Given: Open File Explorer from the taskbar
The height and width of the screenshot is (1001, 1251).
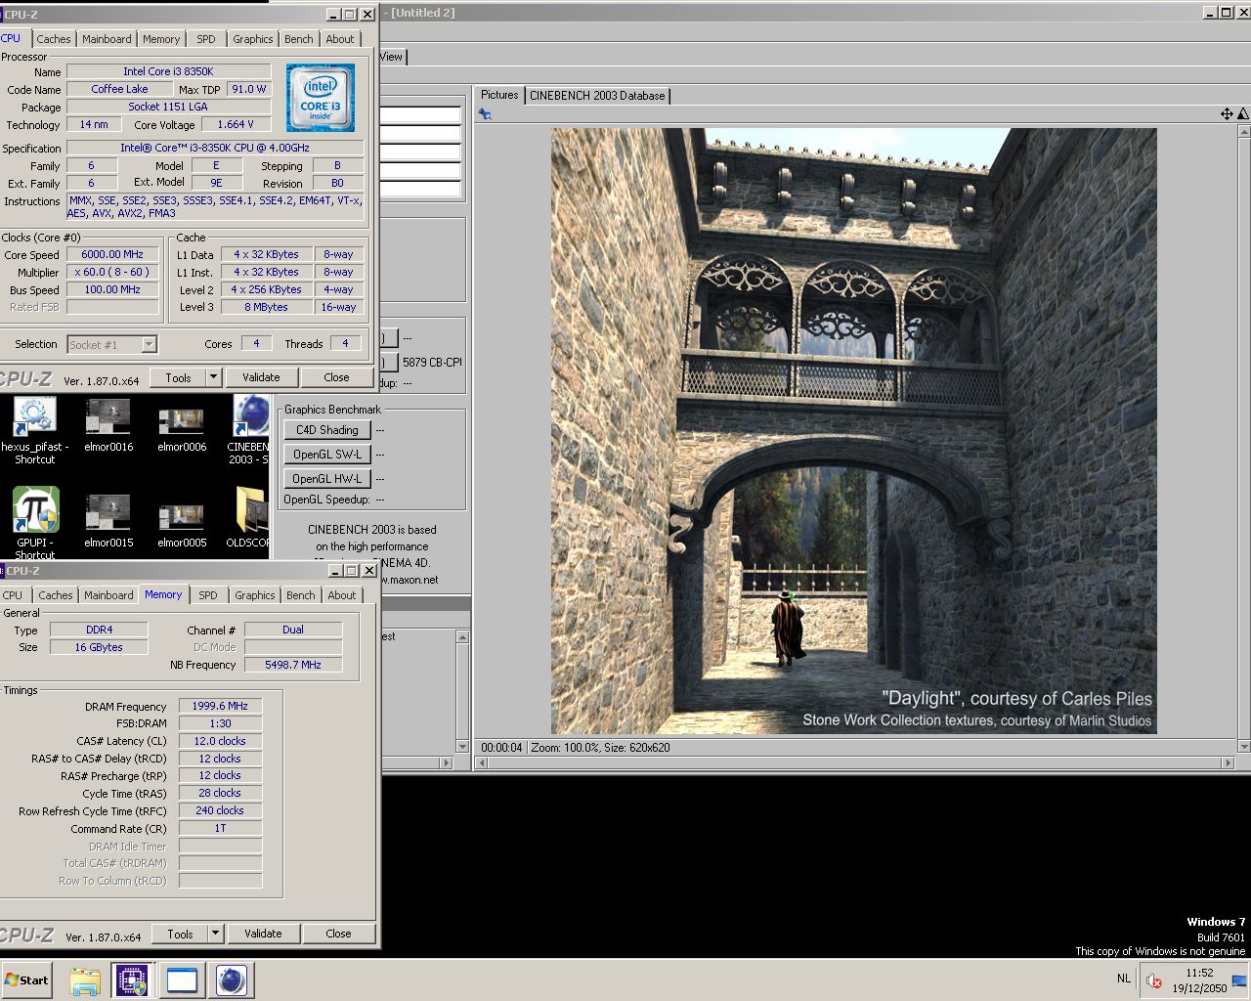Looking at the screenshot, I should (85, 980).
